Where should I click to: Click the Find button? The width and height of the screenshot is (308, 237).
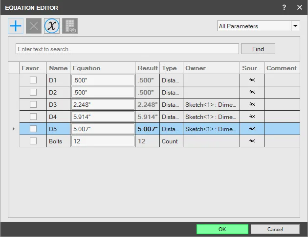258,49
